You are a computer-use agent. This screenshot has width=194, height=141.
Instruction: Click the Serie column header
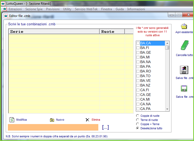54,32
